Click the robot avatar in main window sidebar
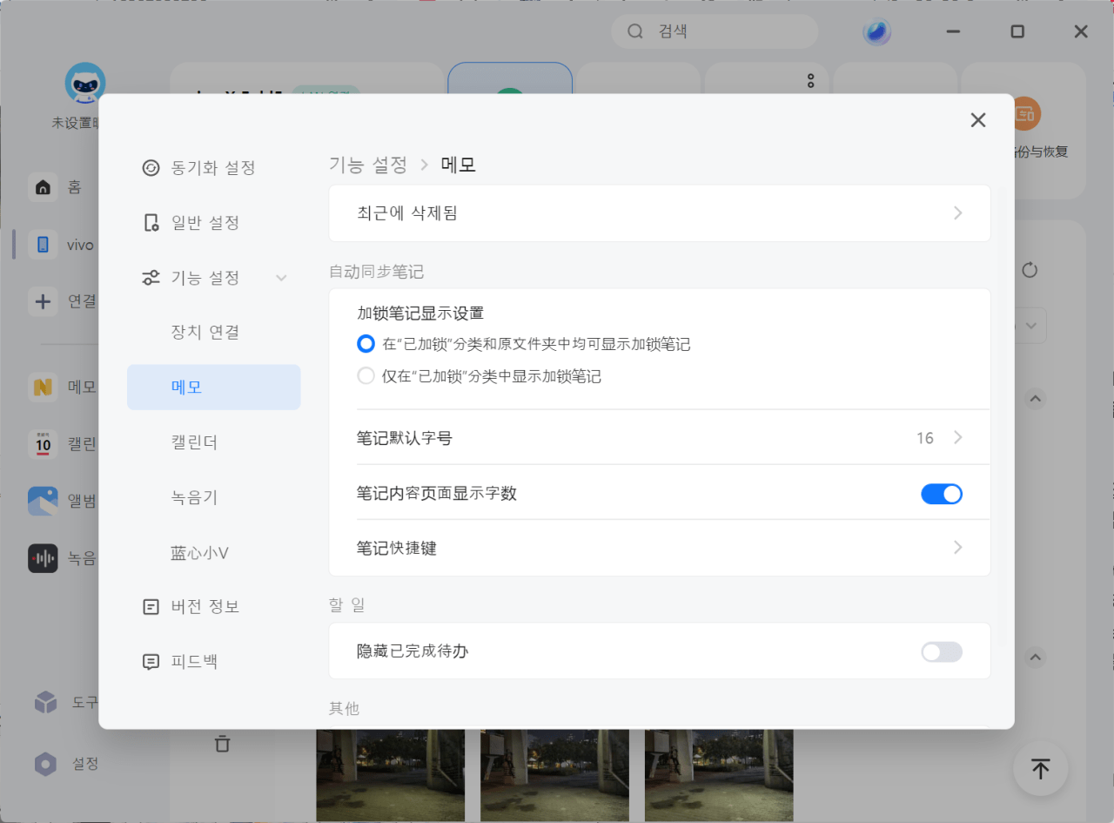The width and height of the screenshot is (1114, 823). click(x=85, y=83)
